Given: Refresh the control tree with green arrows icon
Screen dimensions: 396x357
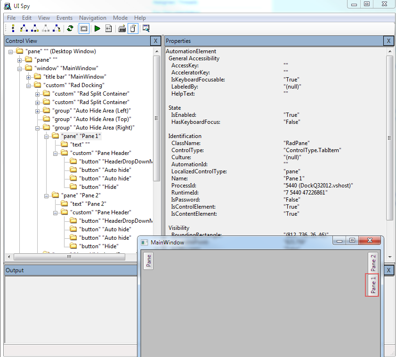Looking at the screenshot, I should tap(70, 29).
